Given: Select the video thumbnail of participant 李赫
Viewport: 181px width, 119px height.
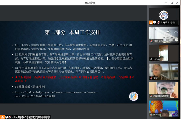Looking at the screenshot, I should (163, 71).
